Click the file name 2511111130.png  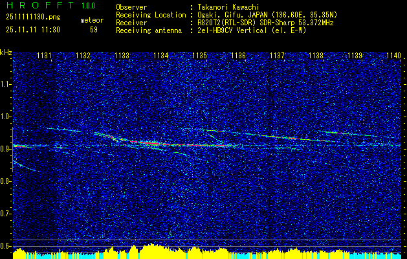point(33,17)
